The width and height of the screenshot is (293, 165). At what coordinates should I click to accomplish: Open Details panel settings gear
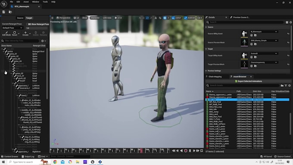[x=290, y=22]
